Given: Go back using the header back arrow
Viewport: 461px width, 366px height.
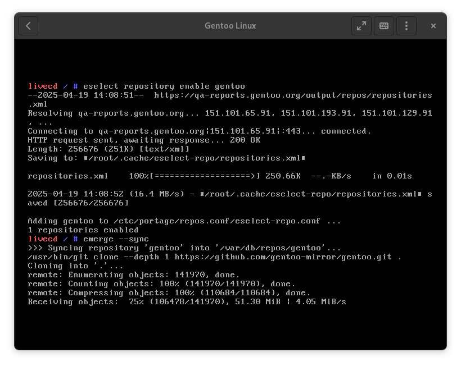Looking at the screenshot, I should 28,26.
